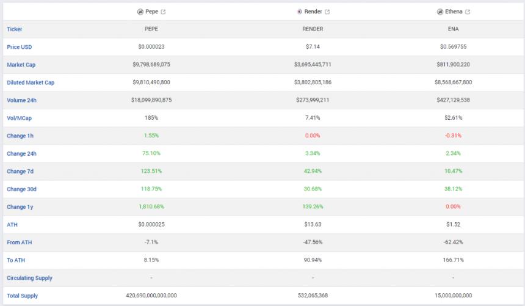Image resolution: width=525 pixels, height=306 pixels.
Task: Click the From ATH row label
Action: 20,242
